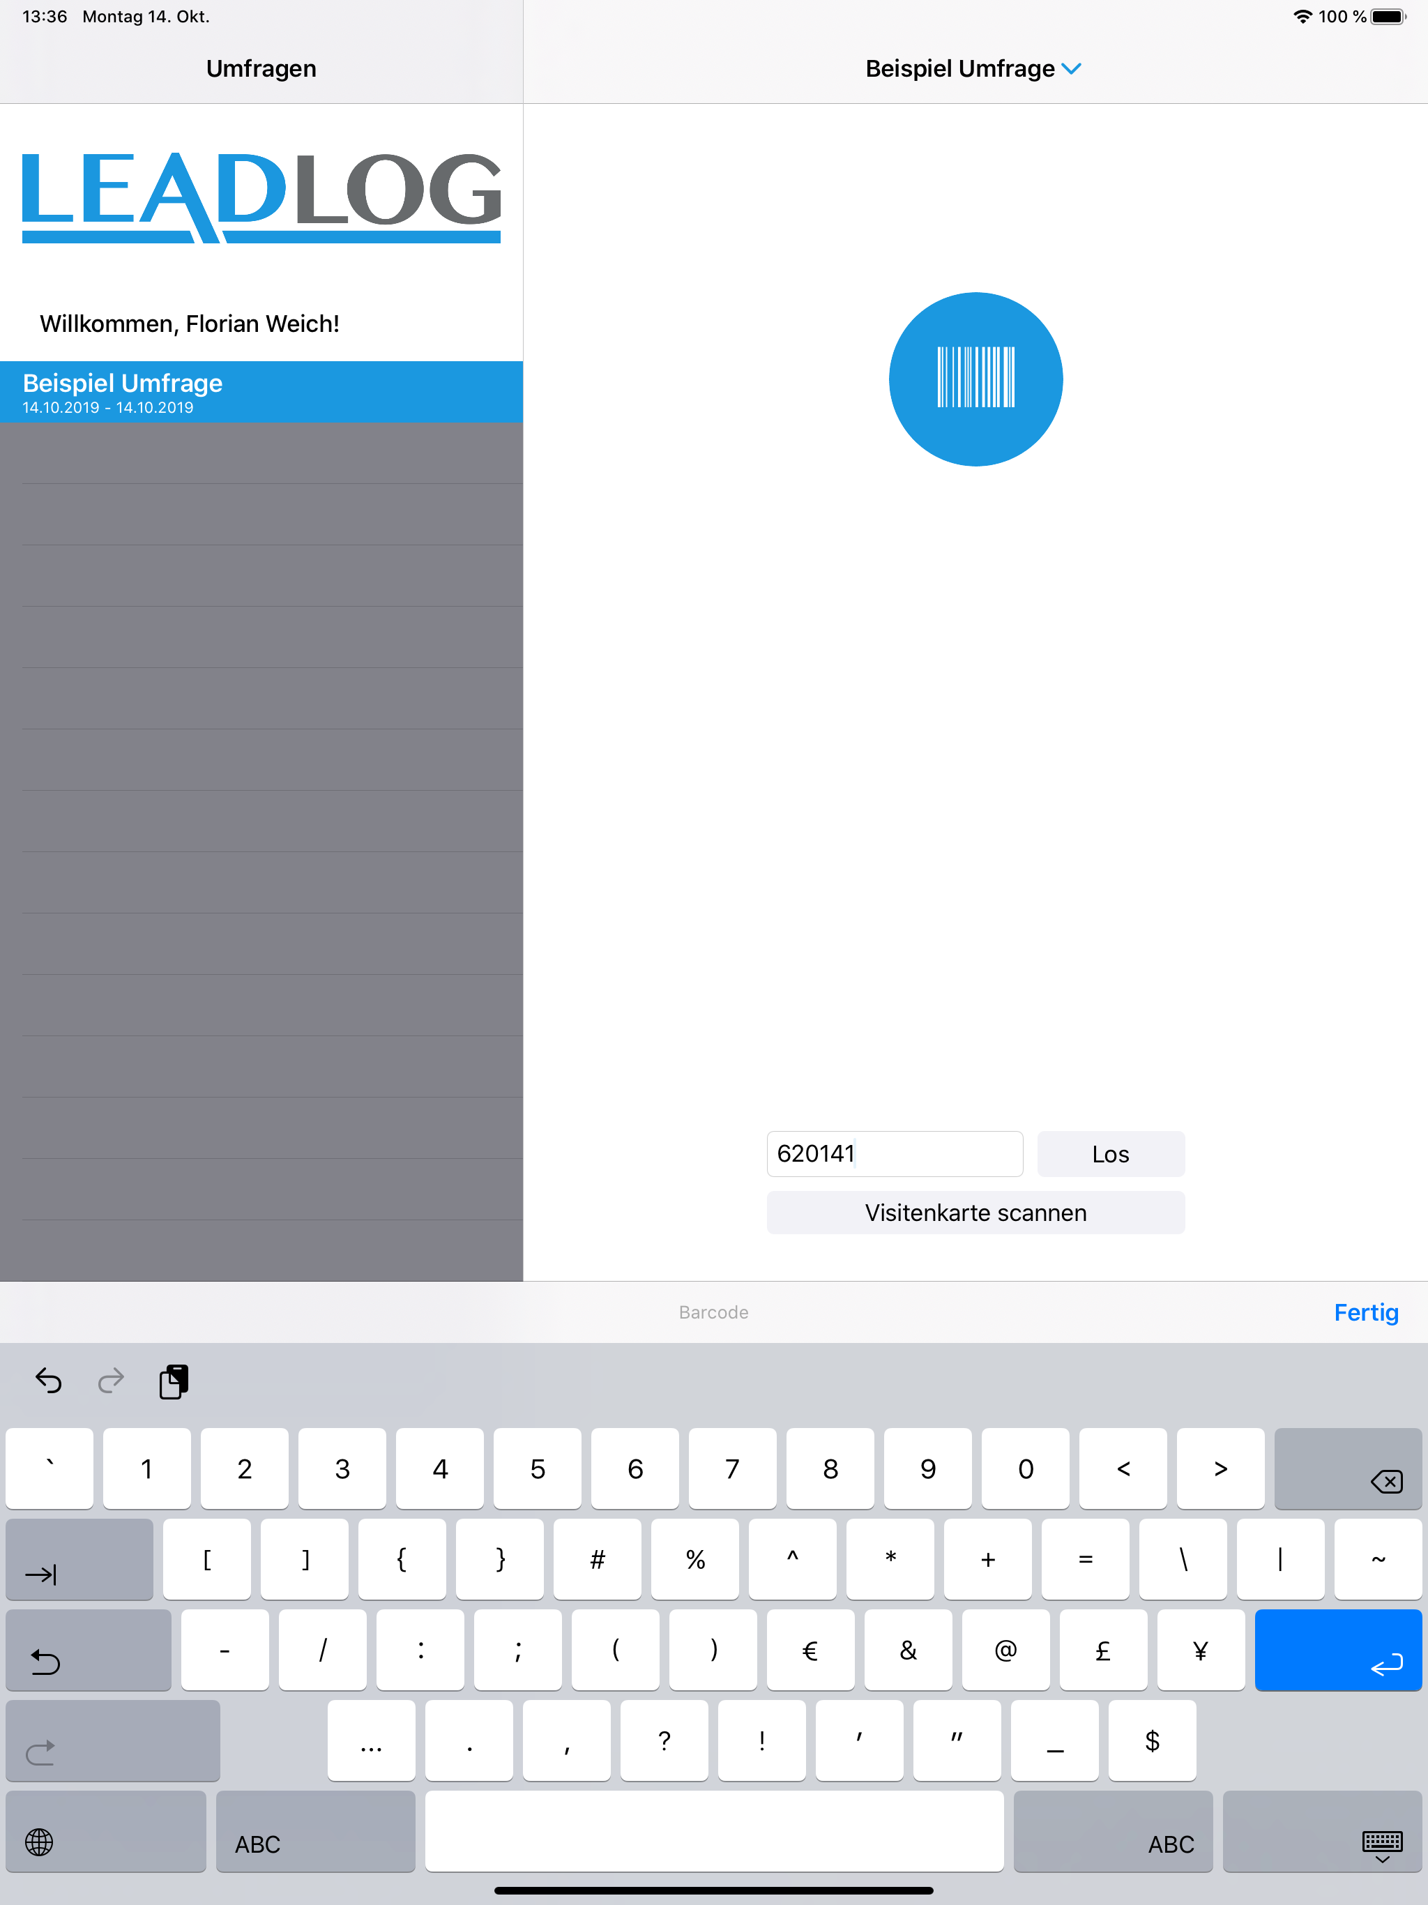Screen dimensions: 1428x1905
Task: Tap the greater-than key
Action: [x=1220, y=1468]
